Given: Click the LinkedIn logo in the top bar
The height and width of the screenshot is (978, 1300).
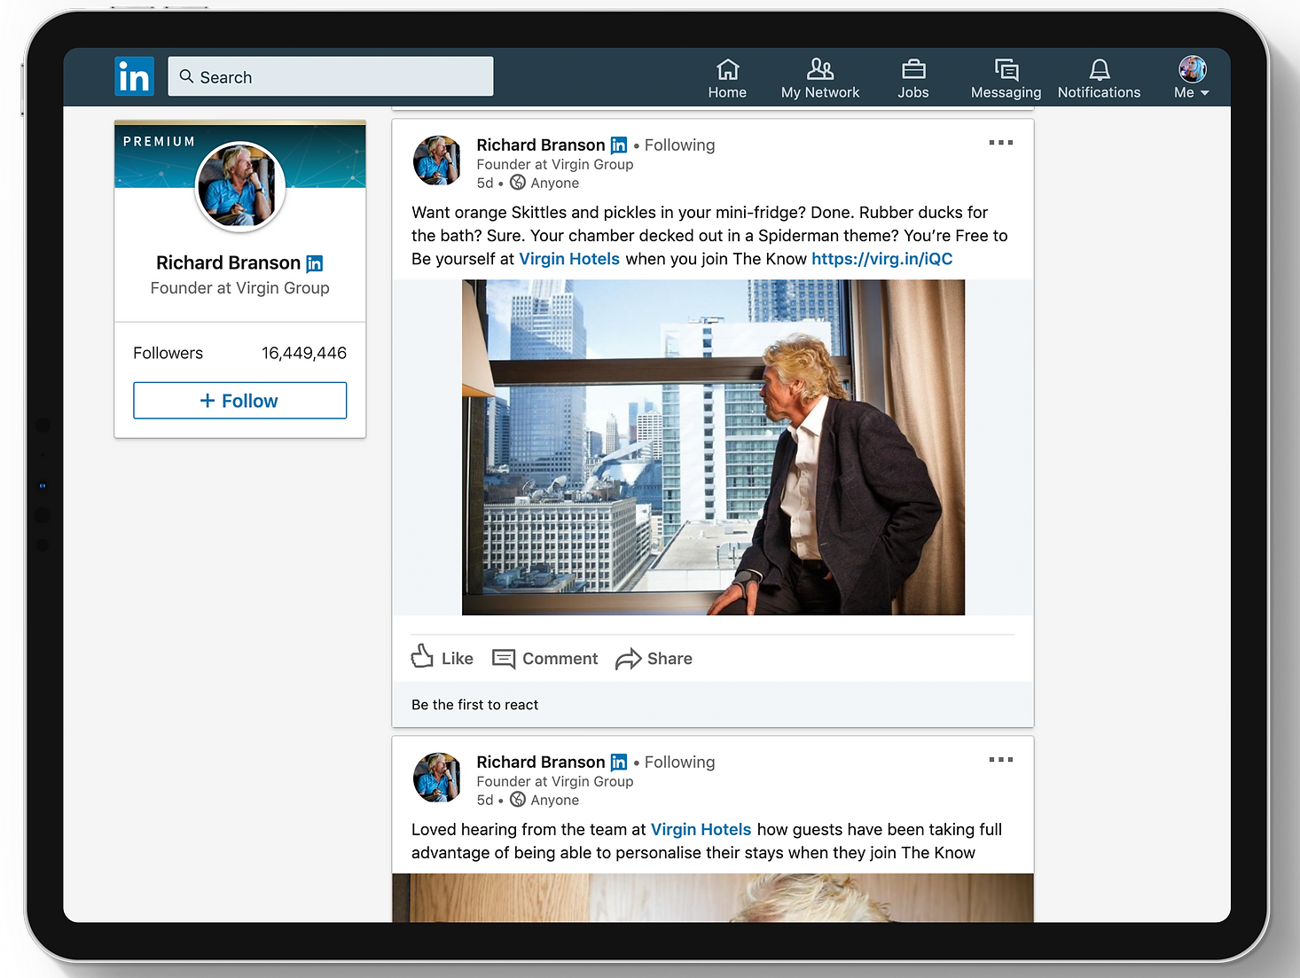Looking at the screenshot, I should click(134, 76).
